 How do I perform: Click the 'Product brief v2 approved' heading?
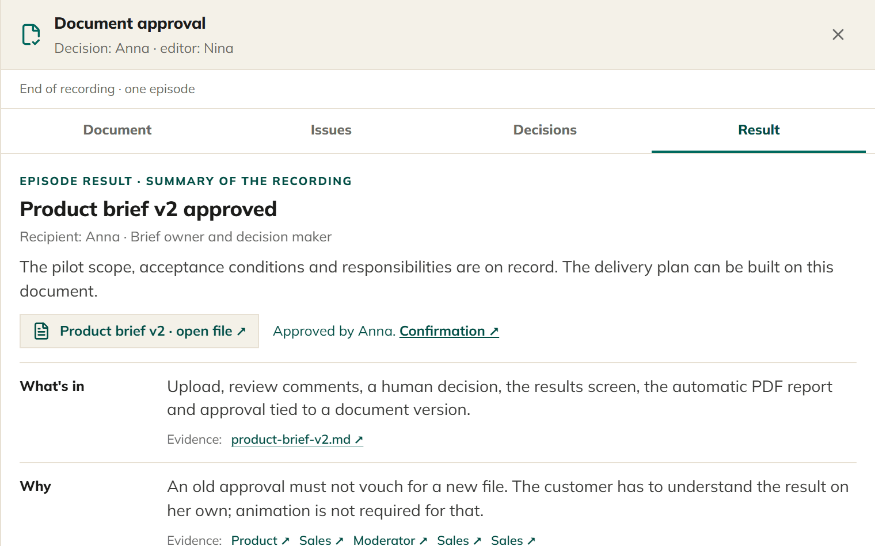(x=149, y=209)
